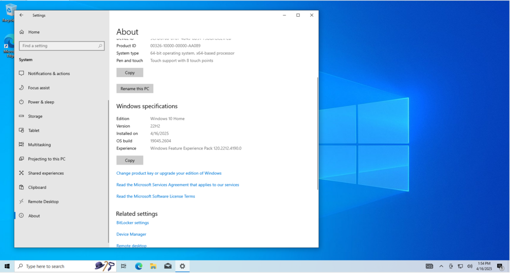510x273 pixels.
Task: Open network icon in system tray
Action: [460, 266]
